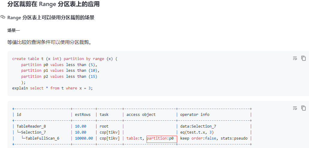Click the access object column header
309x148 pixels.
(x=141, y=115)
